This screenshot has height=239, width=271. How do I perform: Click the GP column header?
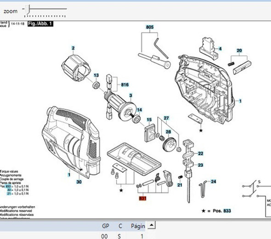[106, 226]
